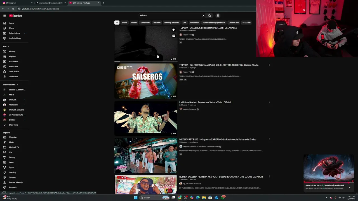Screen dimensions: 358x201
Task: Open options menu for RUMBA SALSERA PLAYERA MIX
Action: [269, 176]
